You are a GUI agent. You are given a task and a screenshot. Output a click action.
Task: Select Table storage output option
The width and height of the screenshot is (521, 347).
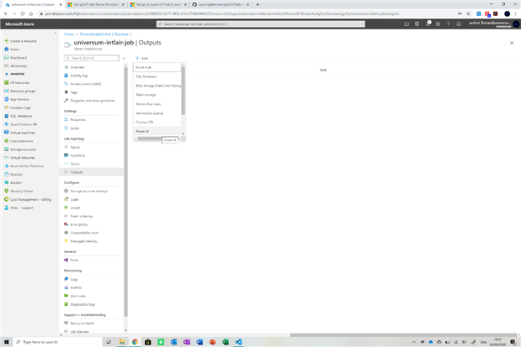coord(157,95)
